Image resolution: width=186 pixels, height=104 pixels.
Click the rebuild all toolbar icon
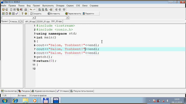[13, 14]
